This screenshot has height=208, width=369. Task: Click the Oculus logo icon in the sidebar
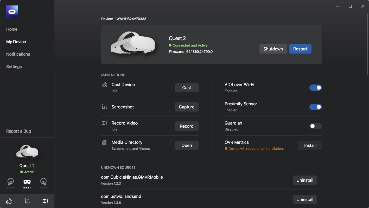point(12,12)
